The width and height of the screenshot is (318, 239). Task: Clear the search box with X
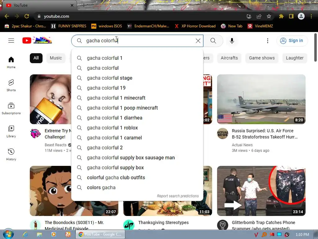pos(198,41)
